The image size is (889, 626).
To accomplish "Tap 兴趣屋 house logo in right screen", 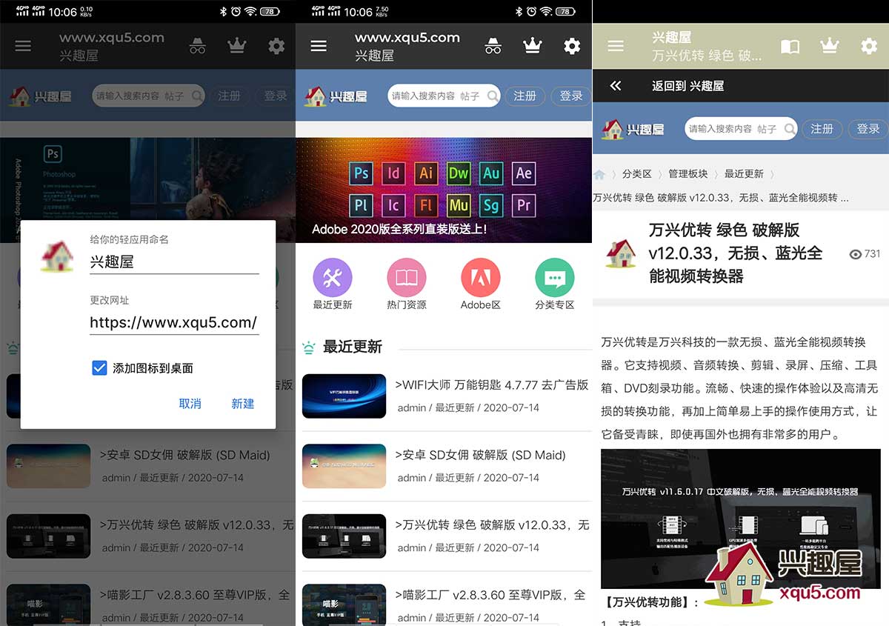I will pos(633,129).
